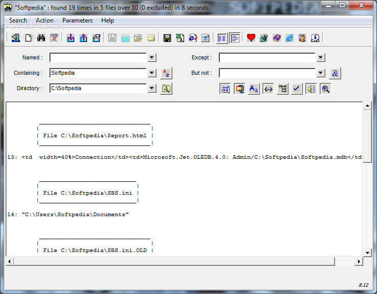Expand the Except field dropdown
The image size is (377, 294).
(321, 57)
